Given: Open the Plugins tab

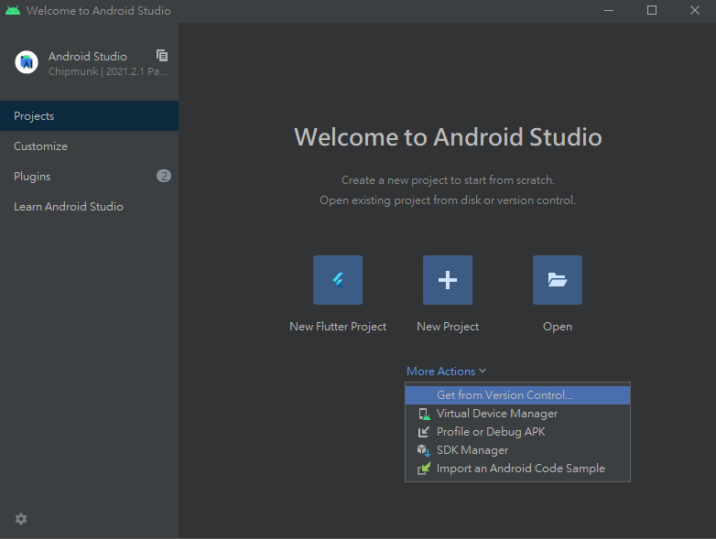Looking at the screenshot, I should tap(89, 177).
